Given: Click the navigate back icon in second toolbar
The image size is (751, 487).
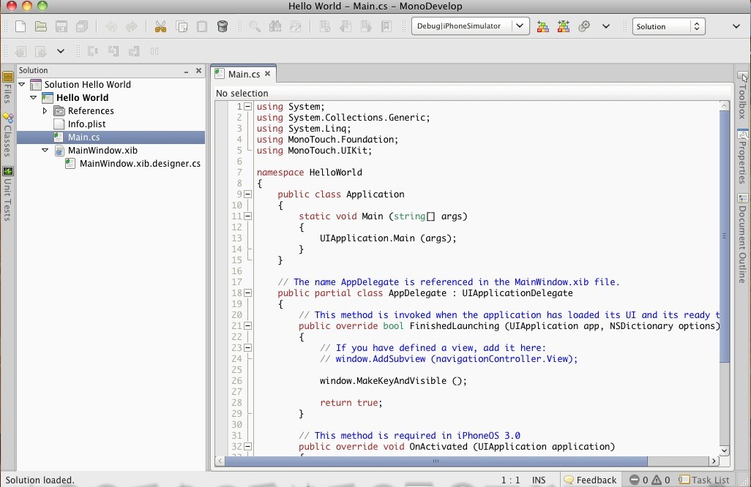Looking at the screenshot, I should [x=20, y=51].
